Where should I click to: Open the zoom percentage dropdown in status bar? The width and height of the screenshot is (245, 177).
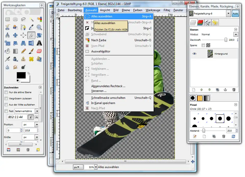(96, 167)
